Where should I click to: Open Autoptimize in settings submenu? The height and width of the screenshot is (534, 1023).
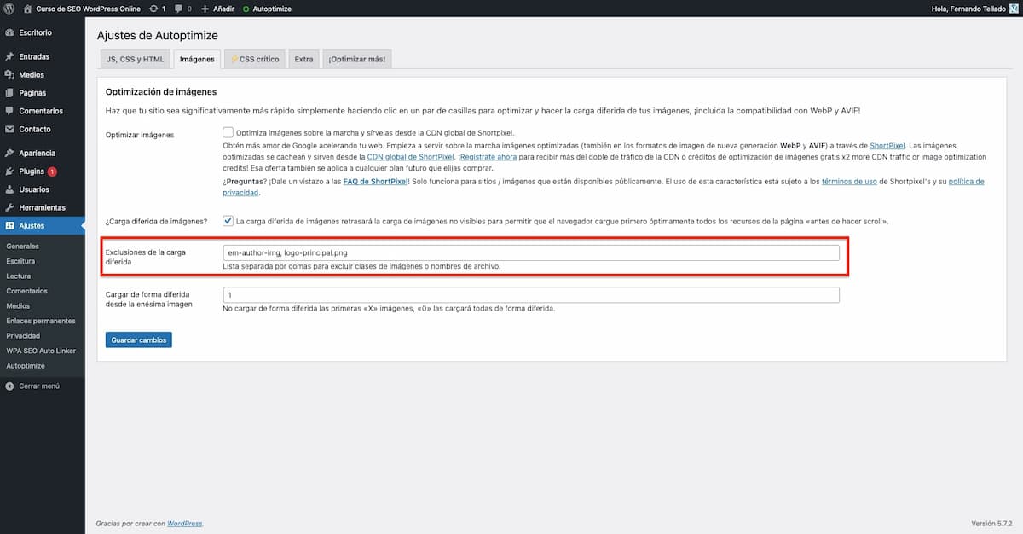point(26,365)
